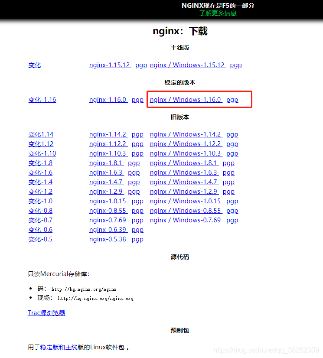Download nginx-1.14.2

108,134
